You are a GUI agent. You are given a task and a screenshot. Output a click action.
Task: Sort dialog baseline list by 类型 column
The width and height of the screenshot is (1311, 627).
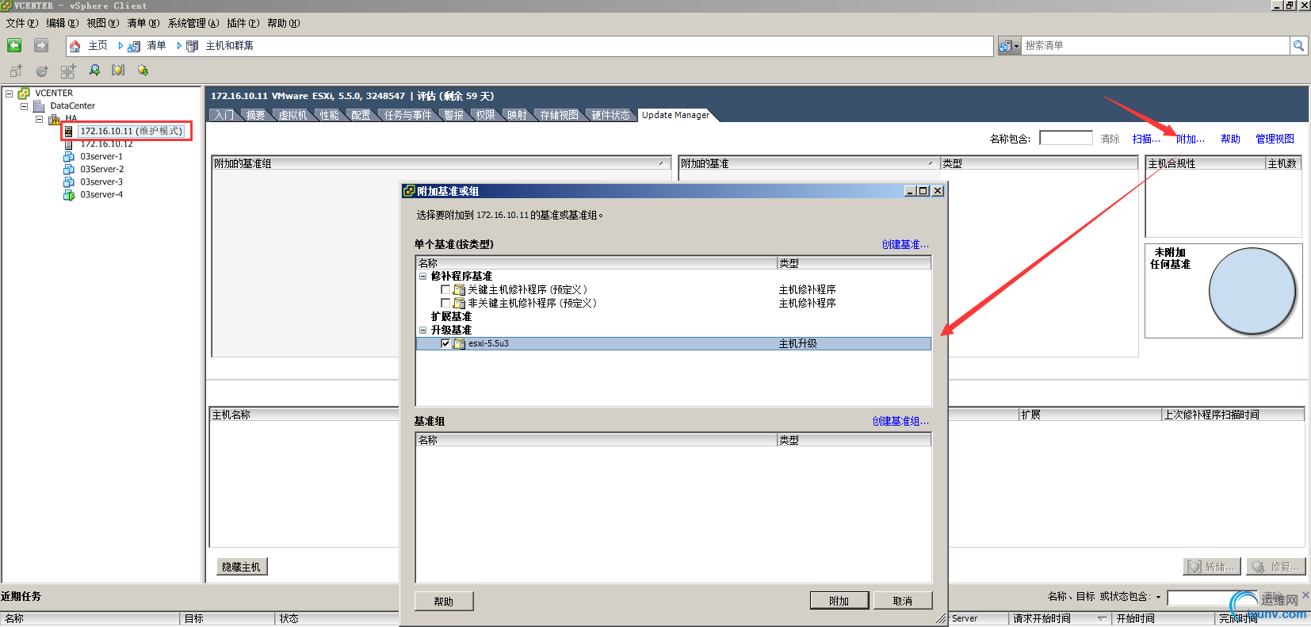click(853, 263)
